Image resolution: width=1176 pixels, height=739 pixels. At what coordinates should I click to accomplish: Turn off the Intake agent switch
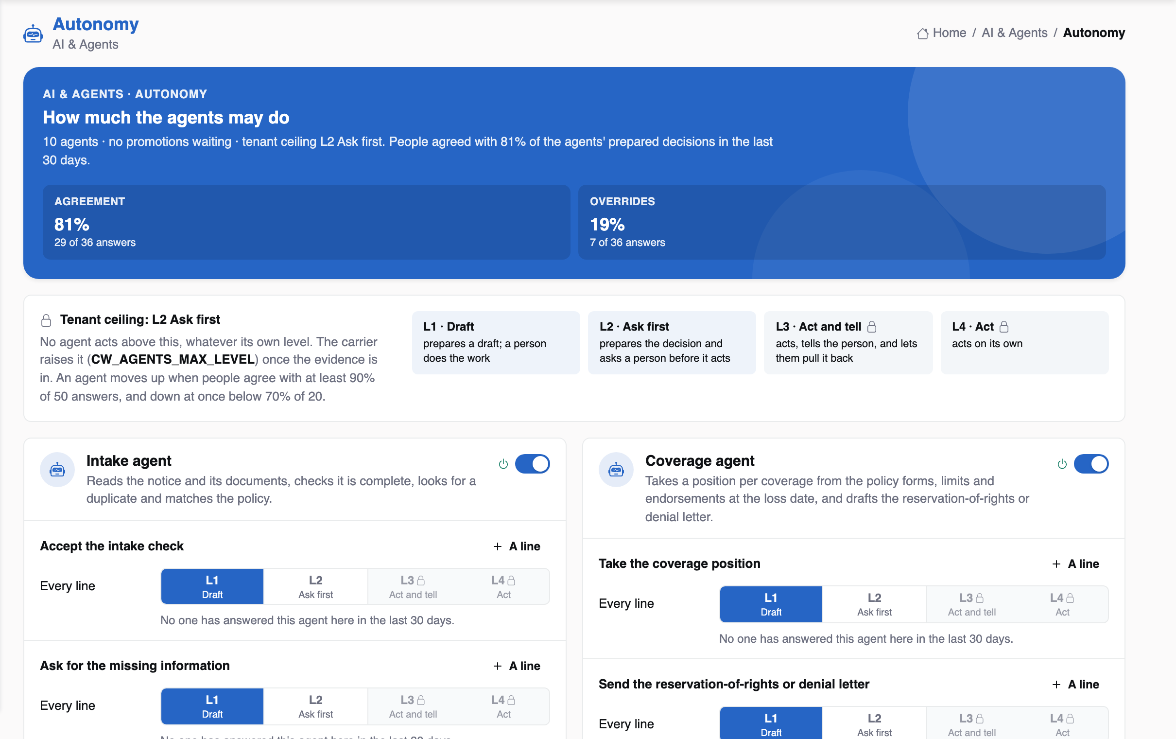(x=532, y=464)
